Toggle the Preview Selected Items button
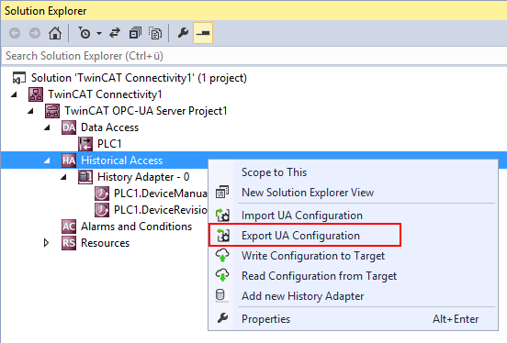 pos(203,33)
